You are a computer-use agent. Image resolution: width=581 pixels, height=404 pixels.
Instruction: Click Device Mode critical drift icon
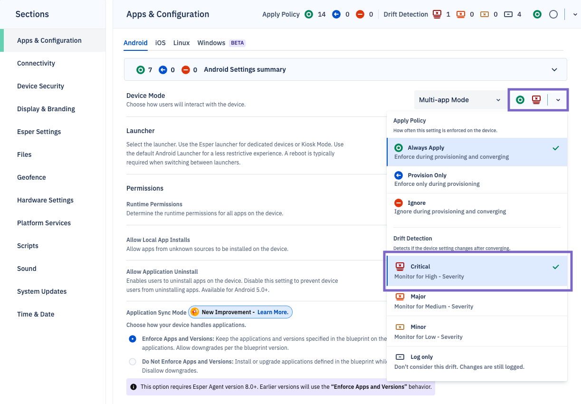click(x=536, y=100)
